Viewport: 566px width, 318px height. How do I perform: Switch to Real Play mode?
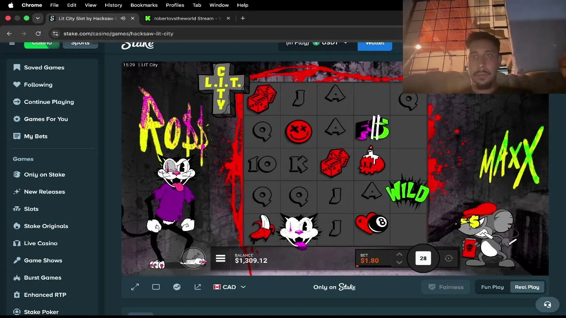(527, 287)
